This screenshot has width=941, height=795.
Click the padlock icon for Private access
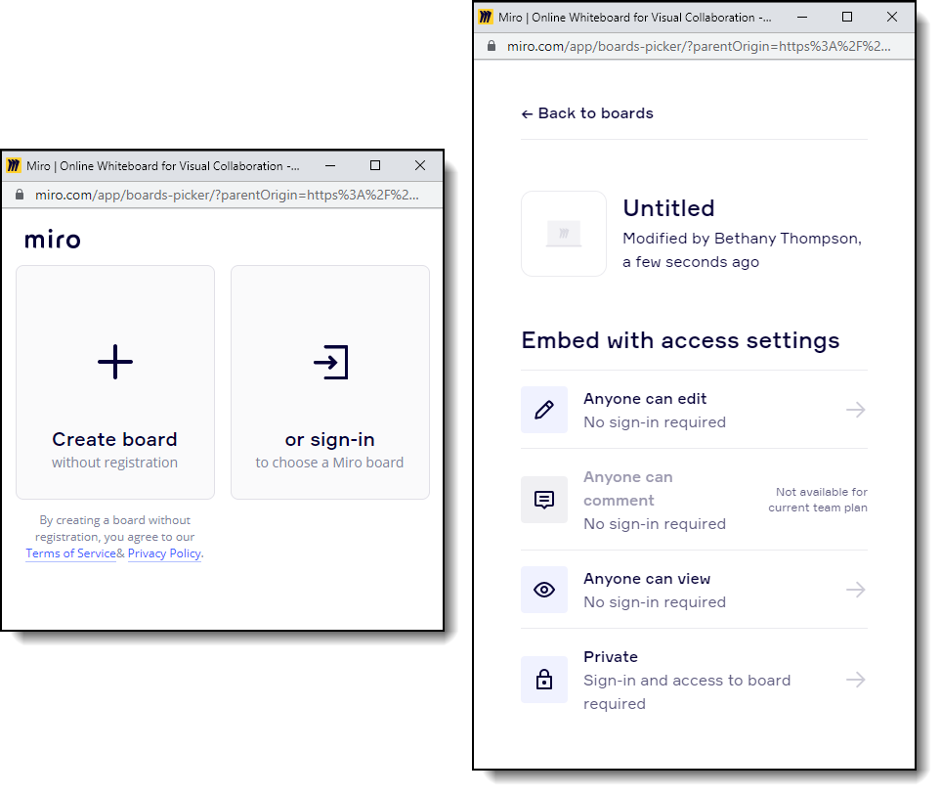(544, 680)
